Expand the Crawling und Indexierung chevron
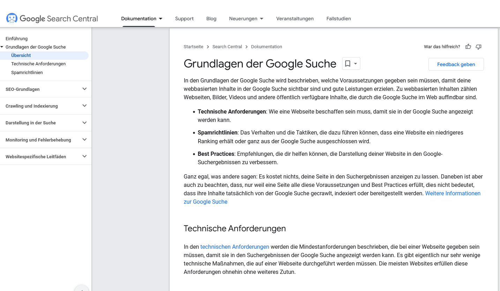Screen dimensions: 500x291 [84, 106]
